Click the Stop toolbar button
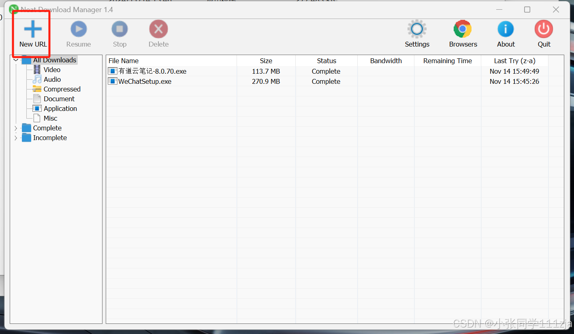Viewport: 574px width, 334px height. 119,34
